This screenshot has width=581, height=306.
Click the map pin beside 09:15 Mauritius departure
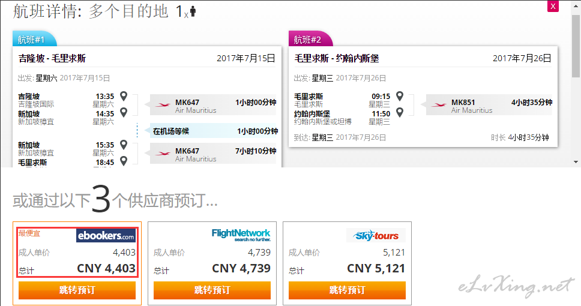tap(400, 96)
